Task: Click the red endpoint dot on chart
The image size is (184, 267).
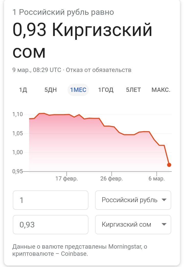Action: coord(169,165)
